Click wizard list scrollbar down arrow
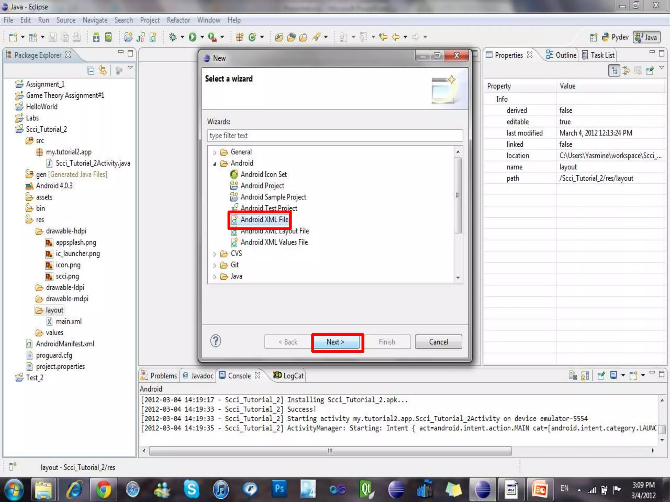The image size is (670, 502). point(458,277)
